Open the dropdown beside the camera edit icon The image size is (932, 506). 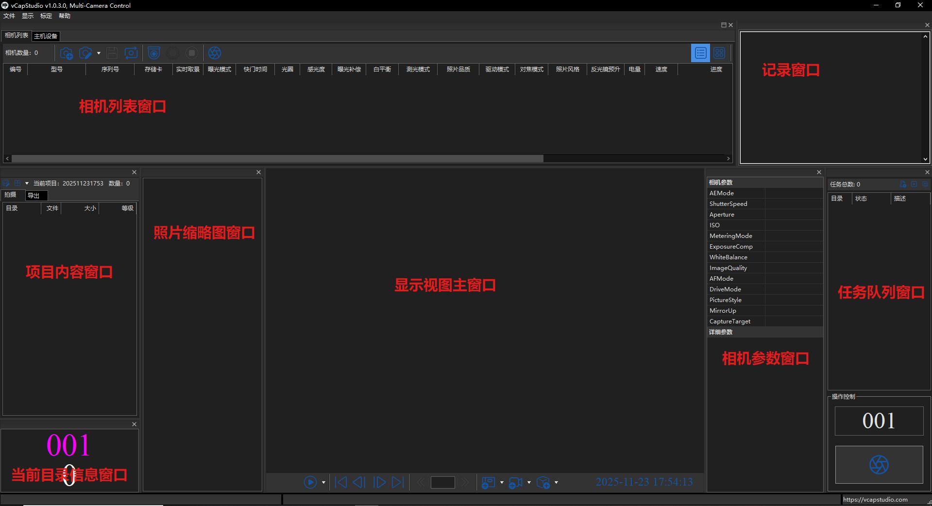pyautogui.click(x=99, y=53)
